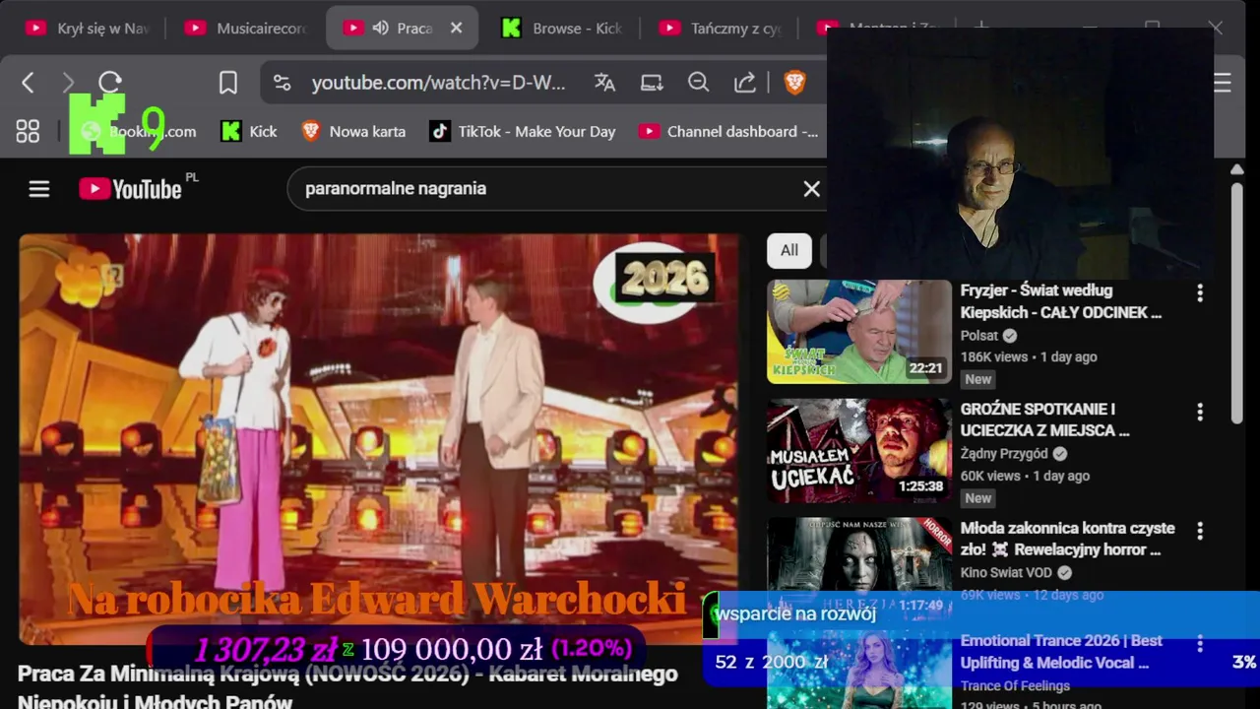Open the share page icon

[x=745, y=83]
